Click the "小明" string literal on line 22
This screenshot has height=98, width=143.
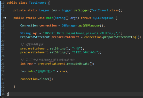point(76,48)
